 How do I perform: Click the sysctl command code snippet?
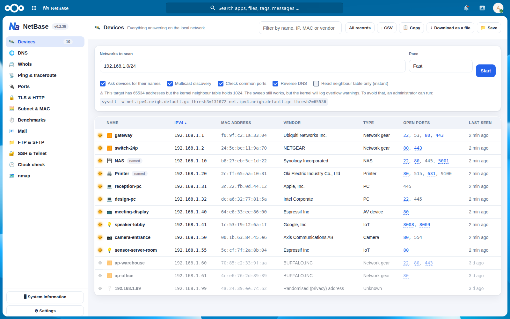pyautogui.click(x=214, y=102)
